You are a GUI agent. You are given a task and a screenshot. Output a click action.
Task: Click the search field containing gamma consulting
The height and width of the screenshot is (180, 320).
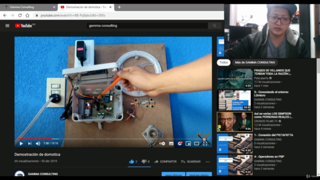(x=147, y=25)
